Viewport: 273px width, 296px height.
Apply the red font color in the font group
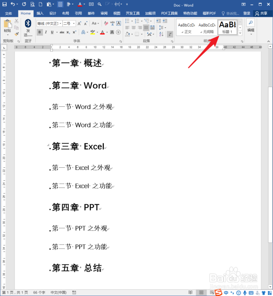[x=102, y=32]
